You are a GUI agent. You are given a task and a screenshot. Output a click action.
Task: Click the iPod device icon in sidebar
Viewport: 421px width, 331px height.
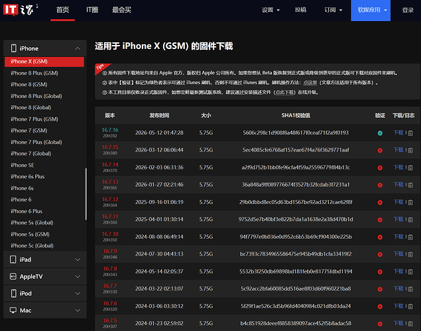pyautogui.click(x=13, y=293)
